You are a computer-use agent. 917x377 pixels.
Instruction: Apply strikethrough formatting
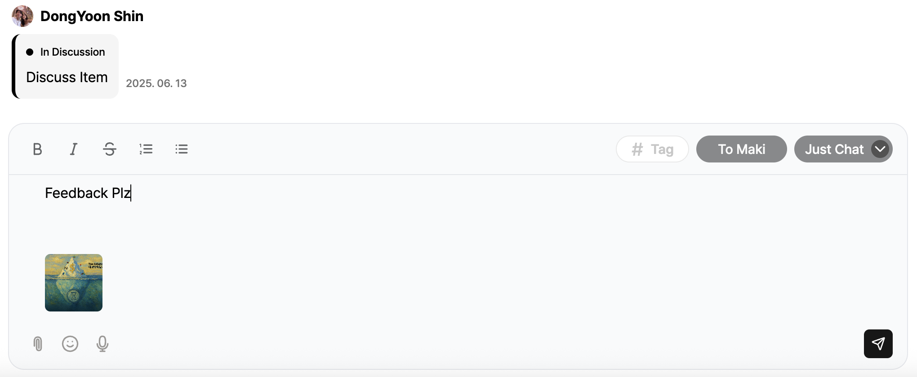(109, 149)
